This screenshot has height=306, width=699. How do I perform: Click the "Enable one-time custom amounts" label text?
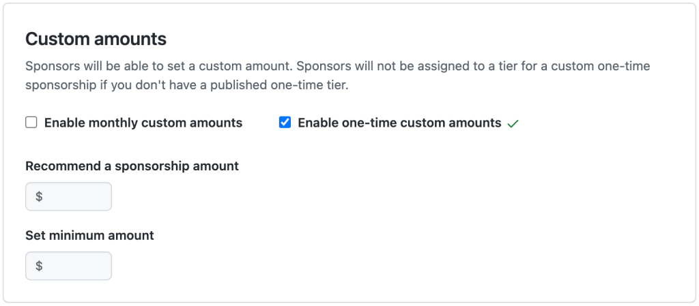click(x=399, y=123)
